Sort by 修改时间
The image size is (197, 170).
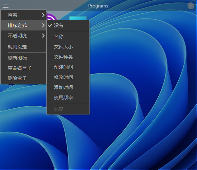68,77
